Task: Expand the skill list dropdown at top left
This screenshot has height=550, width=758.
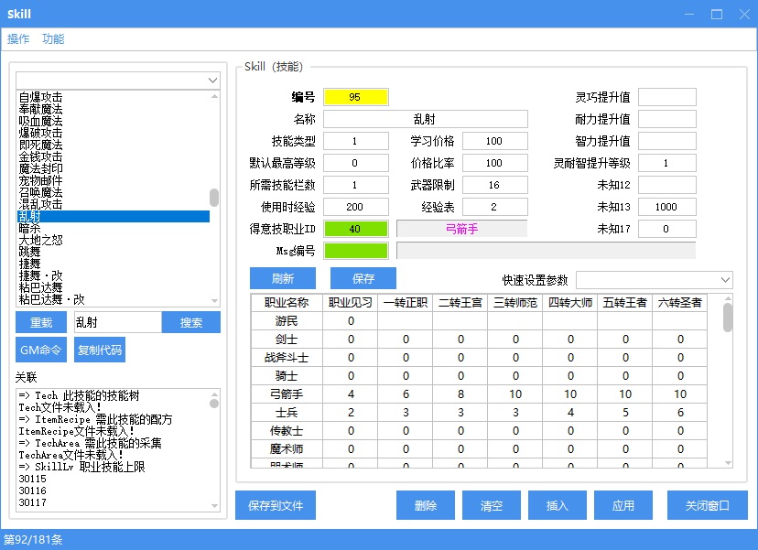Action: click(212, 81)
